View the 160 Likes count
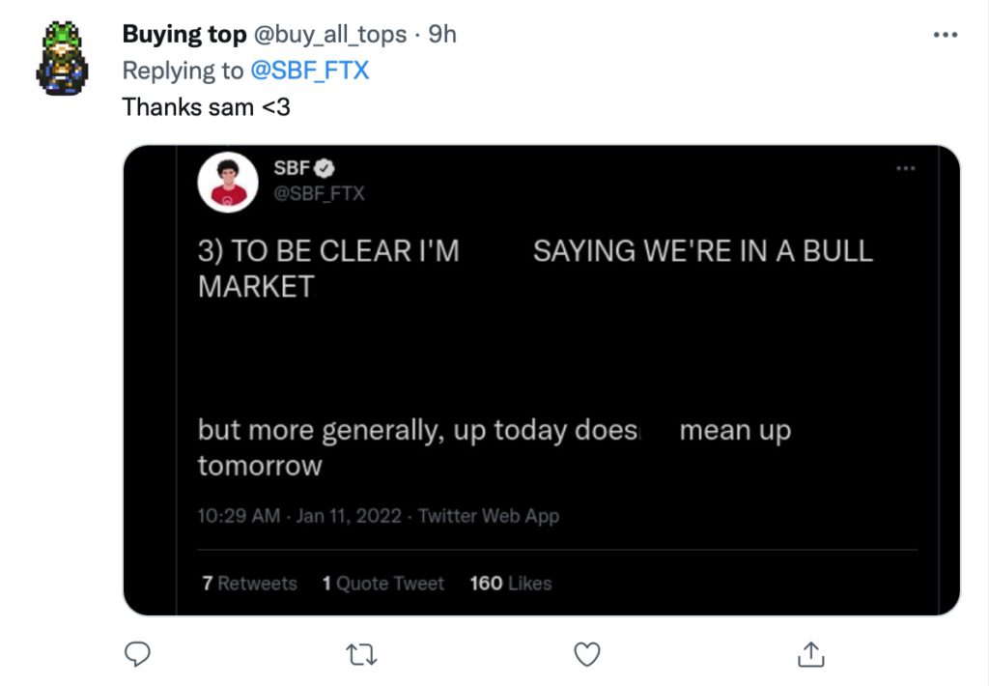 (x=510, y=584)
